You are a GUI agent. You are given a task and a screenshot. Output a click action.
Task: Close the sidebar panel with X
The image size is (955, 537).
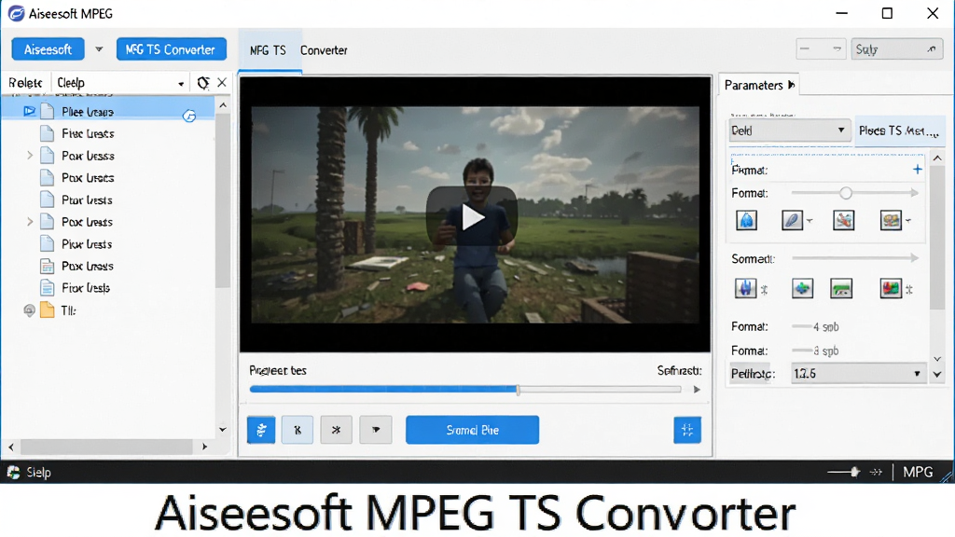tap(222, 82)
